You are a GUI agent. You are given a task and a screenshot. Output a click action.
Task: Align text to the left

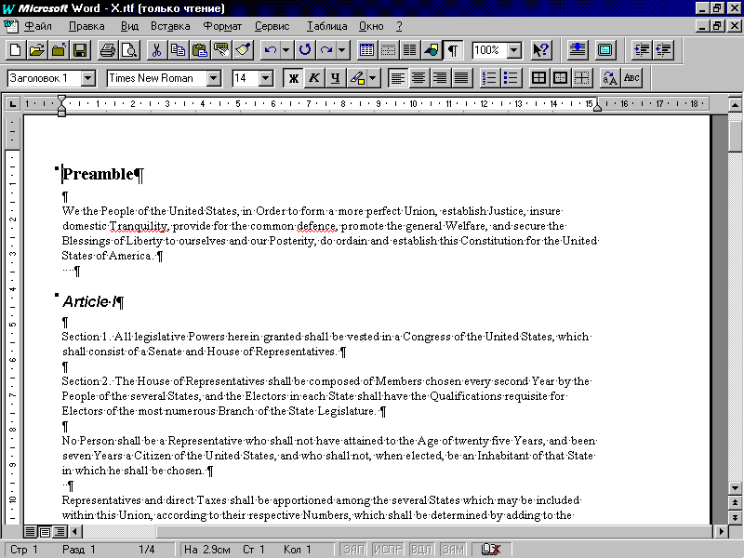pos(398,78)
